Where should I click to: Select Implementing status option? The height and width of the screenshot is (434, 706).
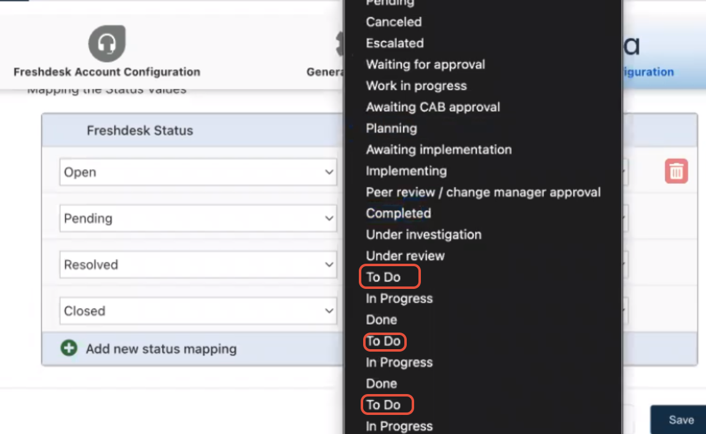[407, 171]
